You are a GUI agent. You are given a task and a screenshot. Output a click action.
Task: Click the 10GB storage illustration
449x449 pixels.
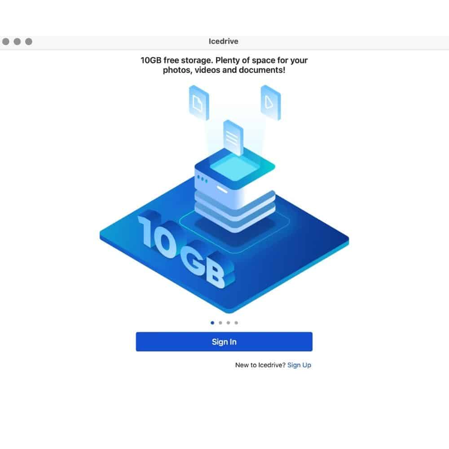coord(224,199)
